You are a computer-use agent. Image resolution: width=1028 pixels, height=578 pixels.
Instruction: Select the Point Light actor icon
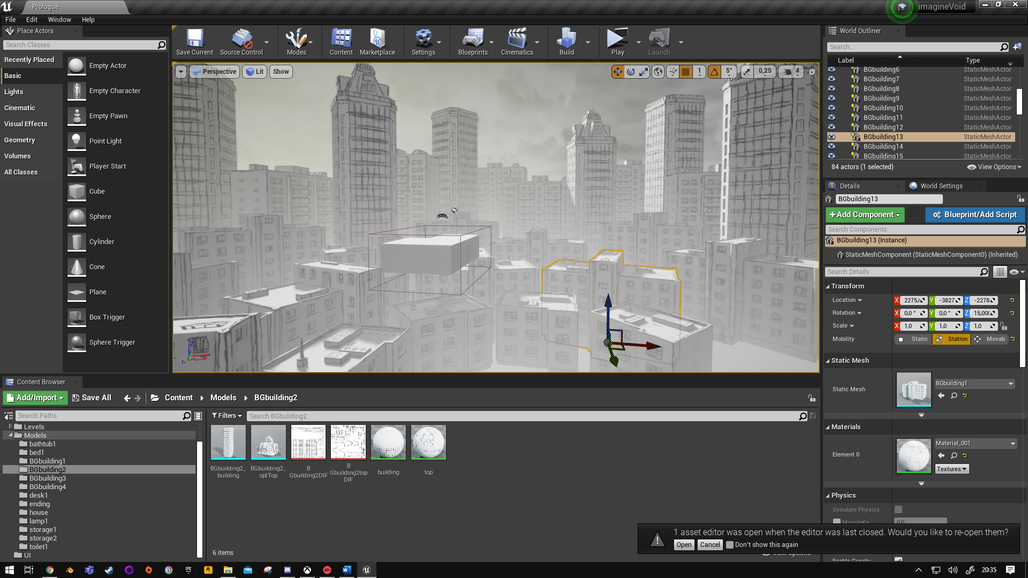pyautogui.click(x=77, y=141)
